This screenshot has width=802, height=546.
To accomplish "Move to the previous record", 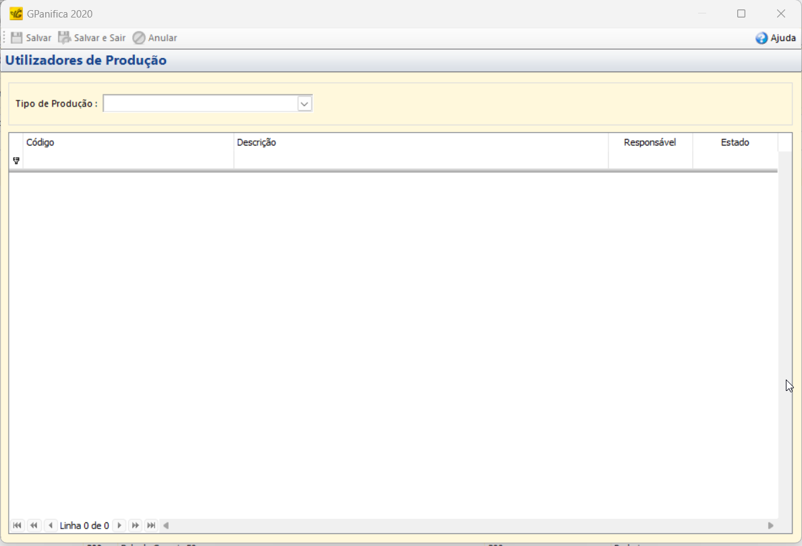I will pos(51,525).
